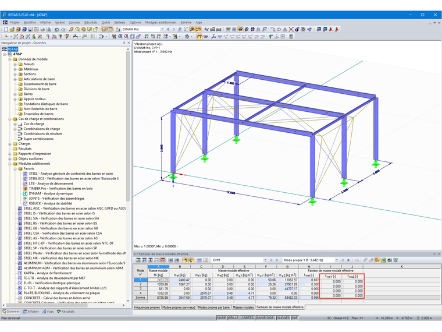Switch to the Masses nodales tab
This screenshot has height=332, width=442.
click(243, 307)
